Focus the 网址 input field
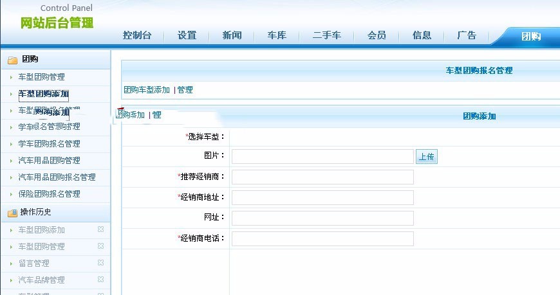The height and width of the screenshot is (295, 560). (x=322, y=219)
